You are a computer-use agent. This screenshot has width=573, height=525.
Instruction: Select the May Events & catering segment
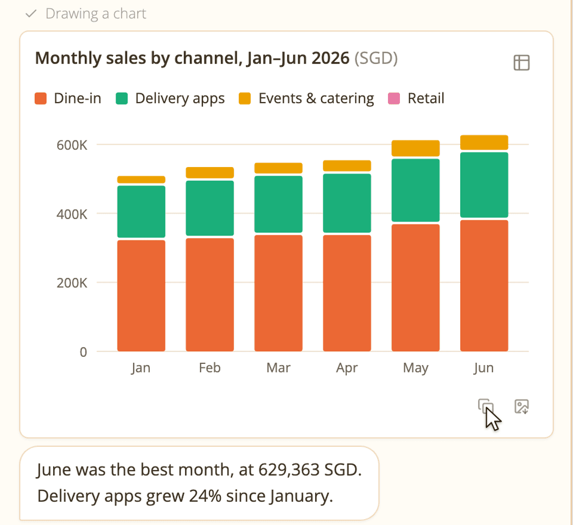416,148
